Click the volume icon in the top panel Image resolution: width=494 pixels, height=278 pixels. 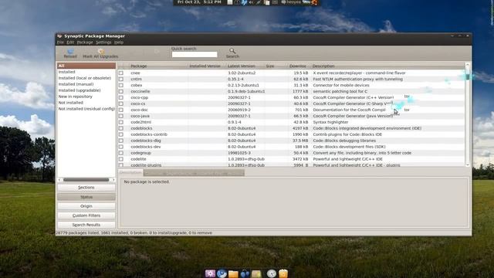(251, 2)
